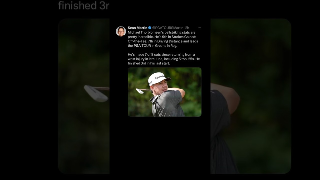Open the three-dot more options menu
The width and height of the screenshot is (320, 180).
[199, 28]
